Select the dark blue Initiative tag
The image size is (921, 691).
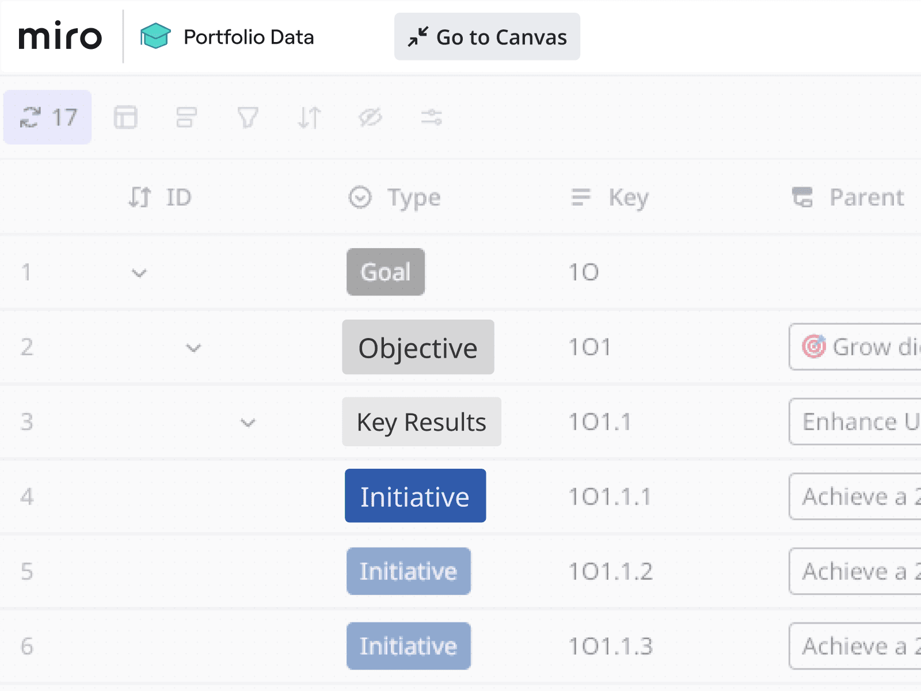coord(415,496)
